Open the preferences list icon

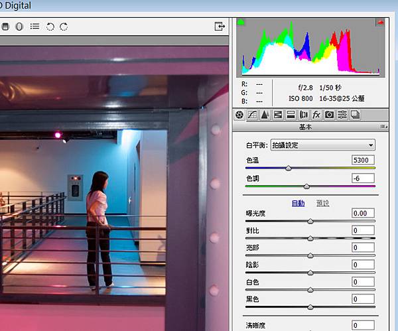click(x=34, y=27)
